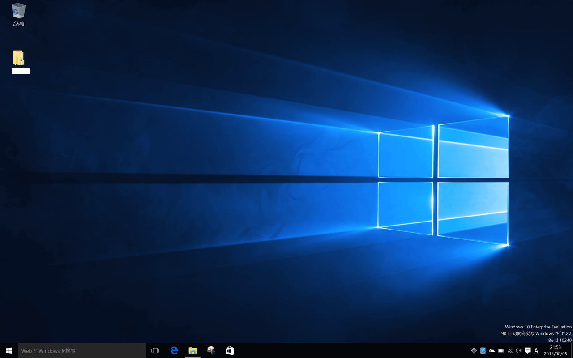Open the Action Center notifications
Viewport: 573px width, 358px height.
[x=528, y=351]
